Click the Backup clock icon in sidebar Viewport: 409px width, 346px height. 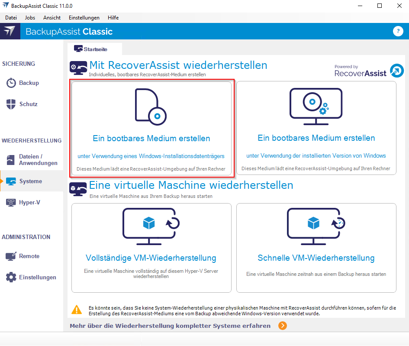click(x=11, y=83)
